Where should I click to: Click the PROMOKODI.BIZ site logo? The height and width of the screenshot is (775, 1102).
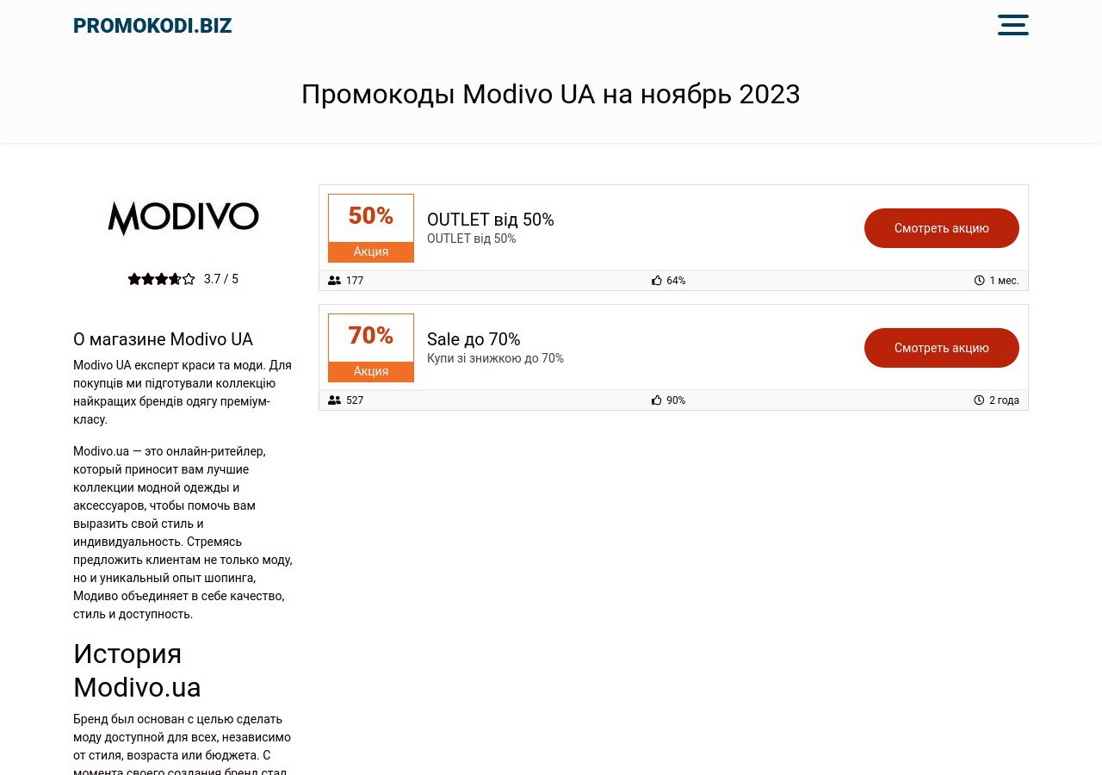(x=152, y=26)
